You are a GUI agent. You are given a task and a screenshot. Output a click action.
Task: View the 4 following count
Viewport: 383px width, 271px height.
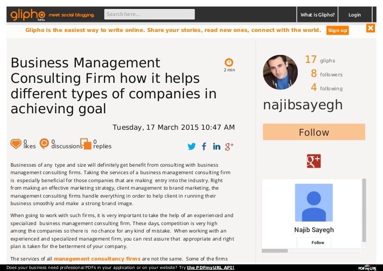(327, 87)
